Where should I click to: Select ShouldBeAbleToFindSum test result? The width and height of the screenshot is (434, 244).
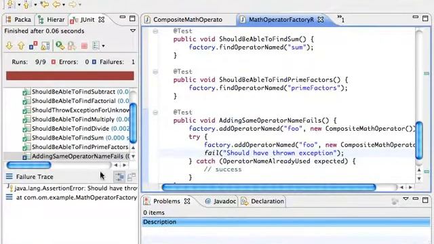tap(76, 138)
